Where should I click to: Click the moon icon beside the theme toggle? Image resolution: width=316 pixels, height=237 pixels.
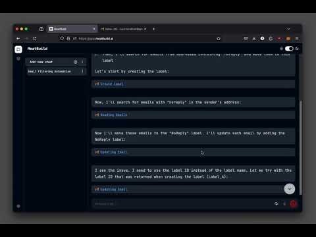(297, 49)
